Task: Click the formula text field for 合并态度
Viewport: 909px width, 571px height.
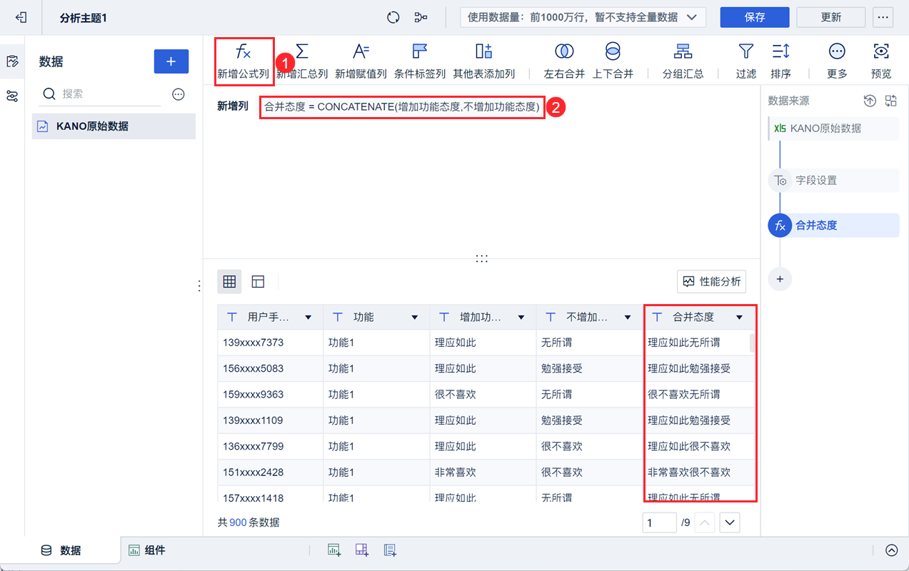Action: [x=402, y=106]
